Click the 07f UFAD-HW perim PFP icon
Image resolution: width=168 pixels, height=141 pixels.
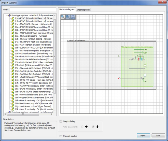click(12, 77)
